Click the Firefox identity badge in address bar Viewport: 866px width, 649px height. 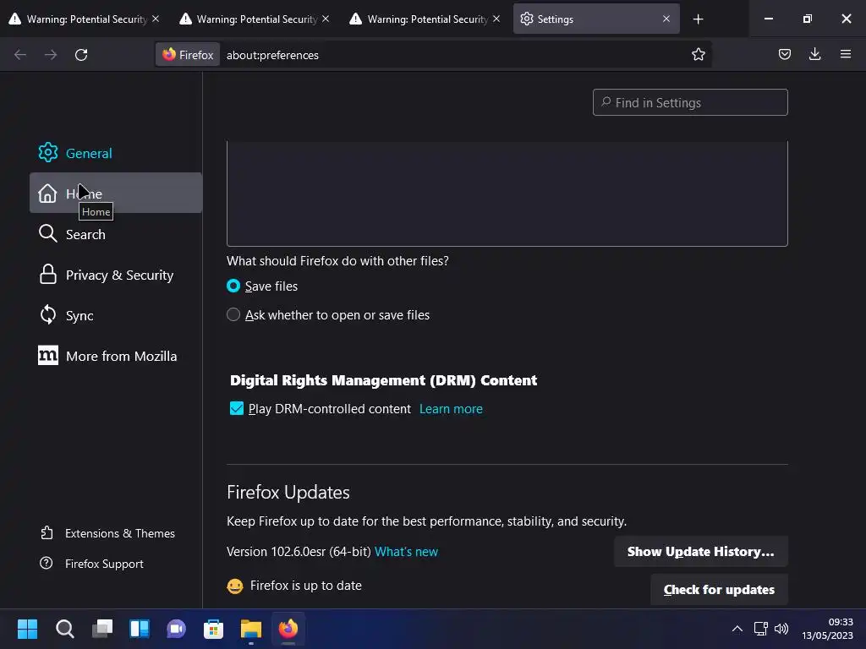point(188,55)
